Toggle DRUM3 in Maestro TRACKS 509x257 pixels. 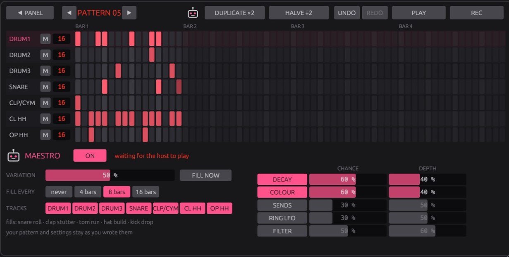(112, 208)
